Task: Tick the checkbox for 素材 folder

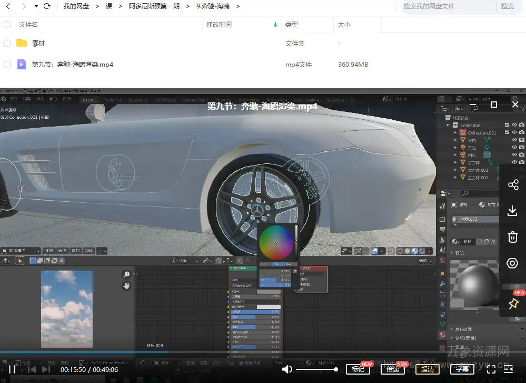Action: (7, 43)
